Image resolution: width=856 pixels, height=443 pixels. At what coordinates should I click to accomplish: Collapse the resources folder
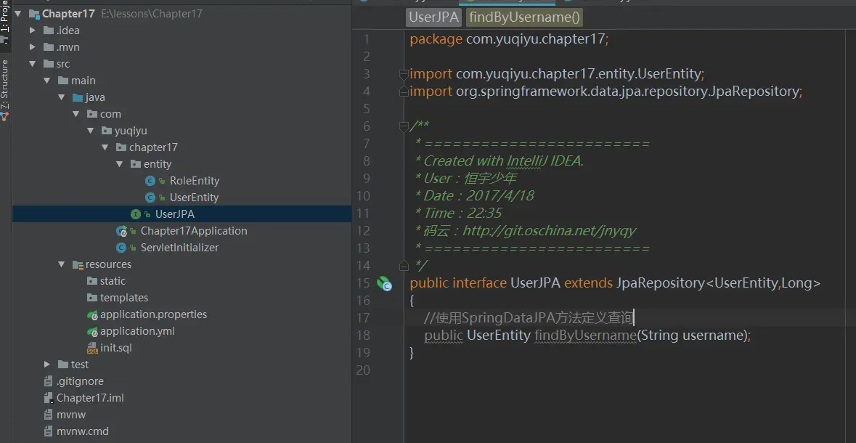[62, 264]
